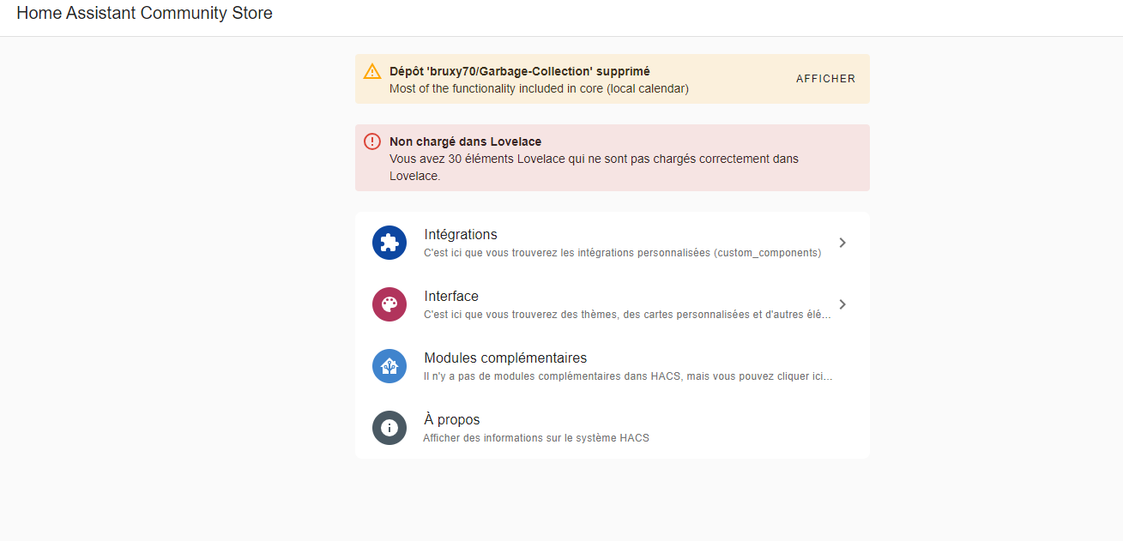
Task: Click 'Most of the functionality included in core' text
Action: coord(539,88)
